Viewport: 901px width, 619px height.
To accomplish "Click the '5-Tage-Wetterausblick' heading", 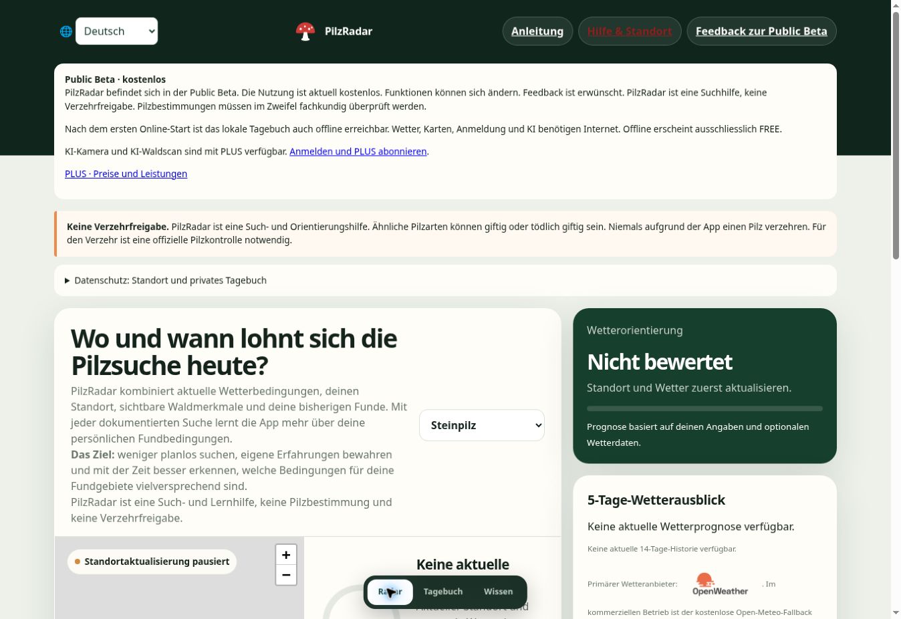I will (x=656, y=500).
